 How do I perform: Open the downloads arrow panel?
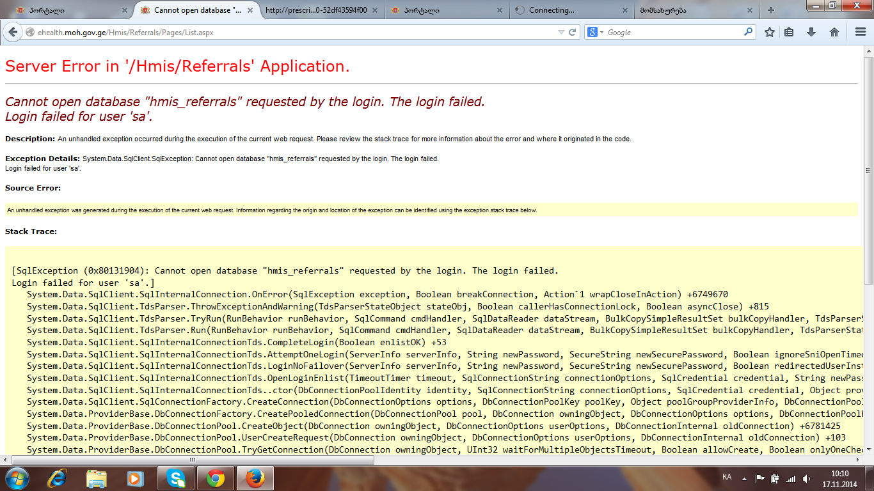pyautogui.click(x=811, y=32)
